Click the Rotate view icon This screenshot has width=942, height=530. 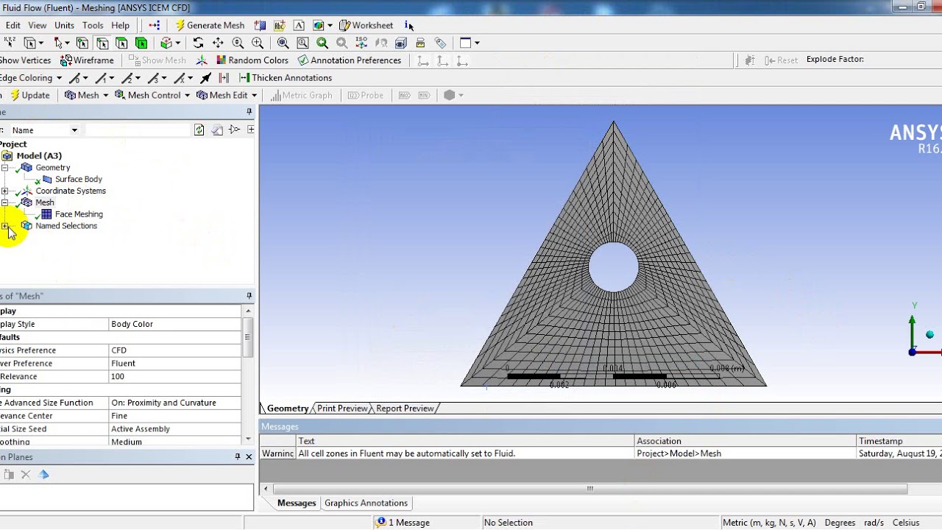pyautogui.click(x=198, y=43)
